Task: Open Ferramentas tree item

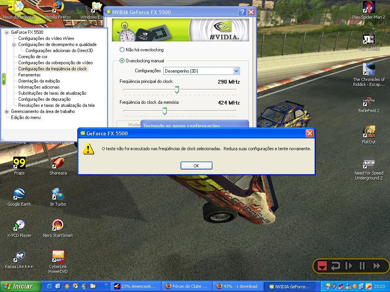Action: coord(29,75)
